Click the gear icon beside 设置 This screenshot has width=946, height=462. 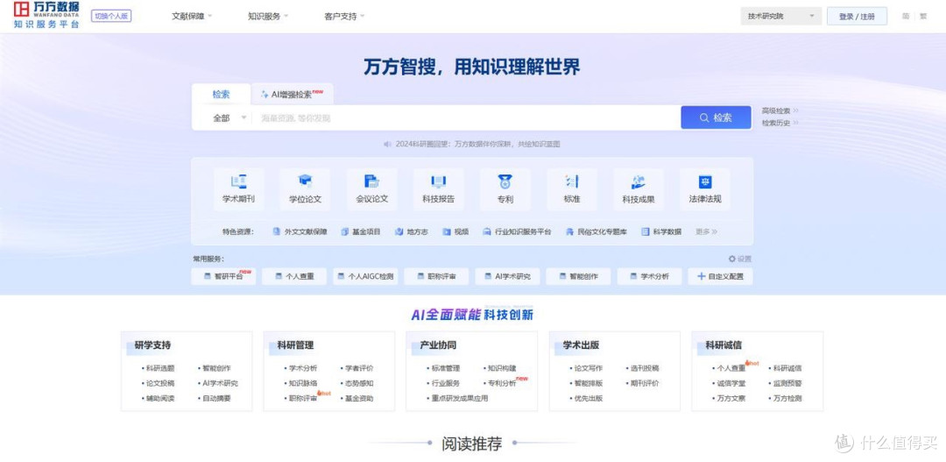(x=731, y=259)
